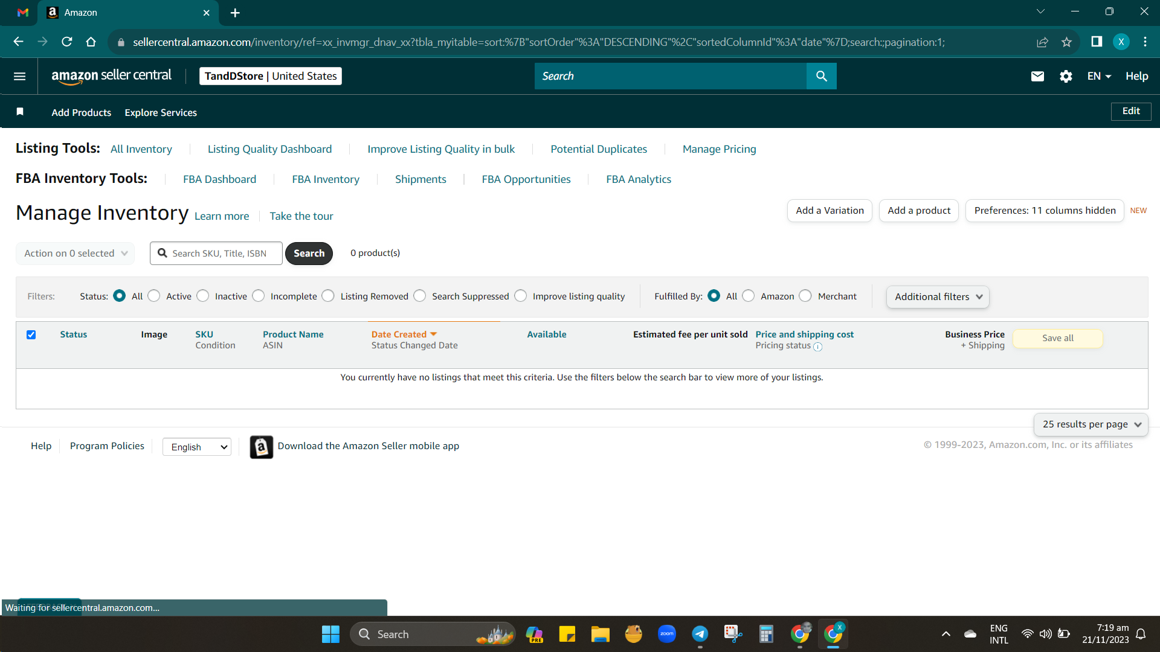
Task: Open Preferences: 11 columns hidden
Action: point(1045,211)
